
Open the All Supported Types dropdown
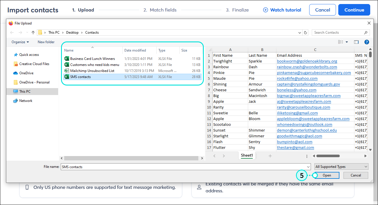[x=341, y=167]
